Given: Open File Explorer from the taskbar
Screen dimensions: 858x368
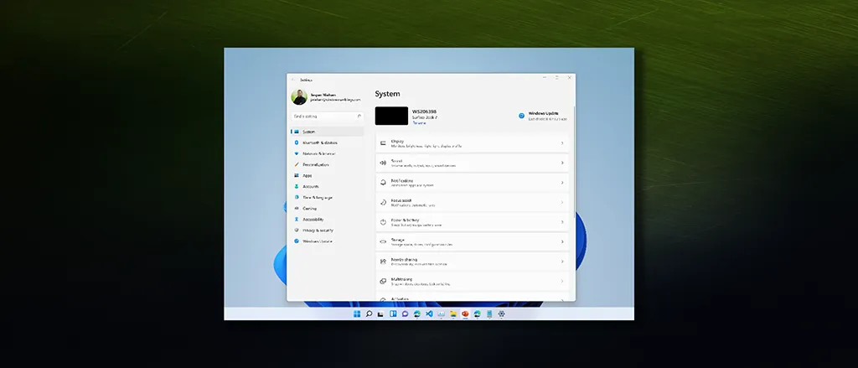Looking at the screenshot, I should click(453, 314).
